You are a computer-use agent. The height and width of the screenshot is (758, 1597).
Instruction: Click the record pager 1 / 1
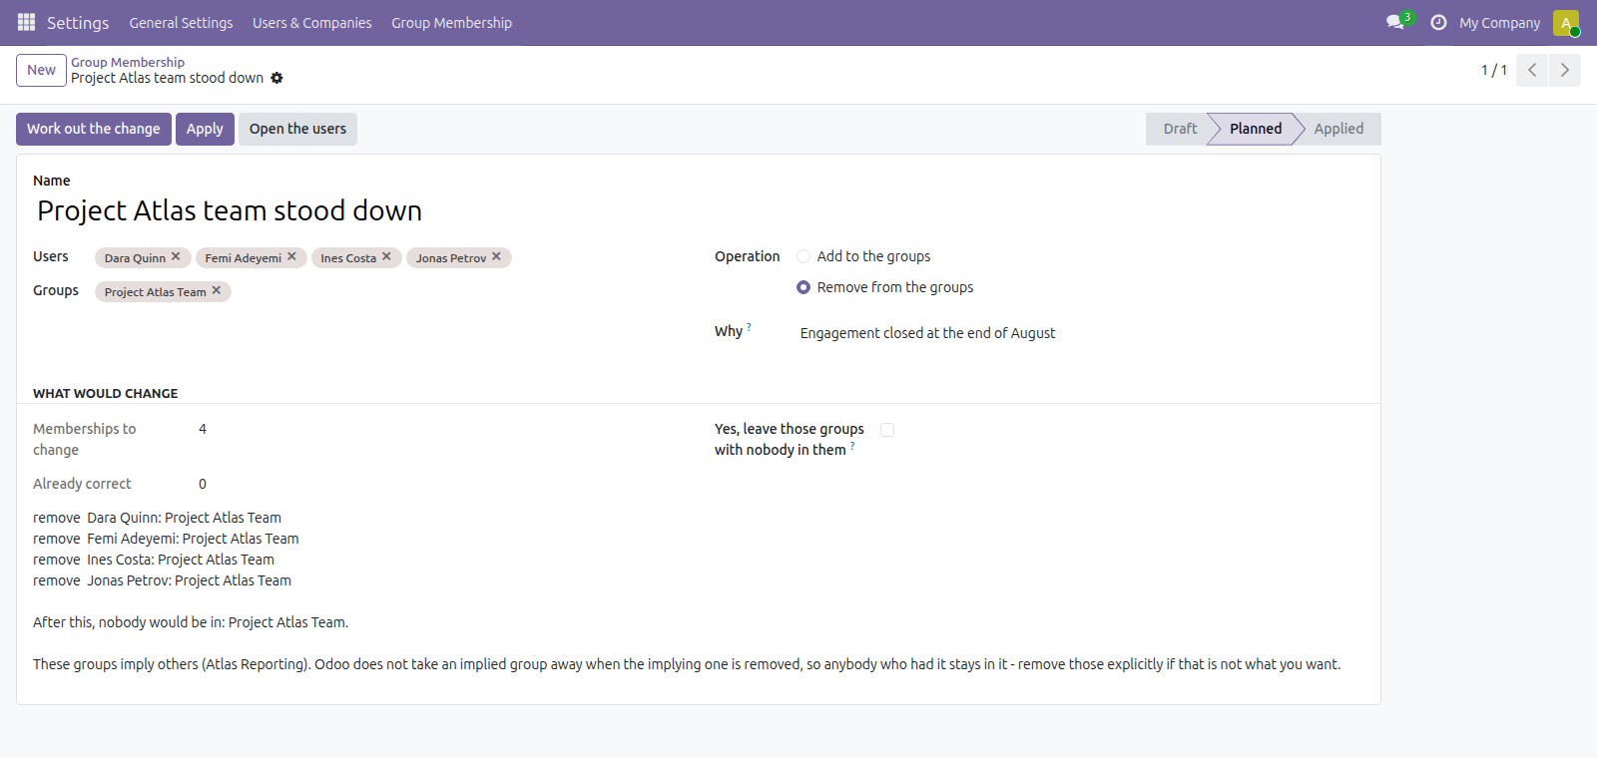tap(1493, 70)
